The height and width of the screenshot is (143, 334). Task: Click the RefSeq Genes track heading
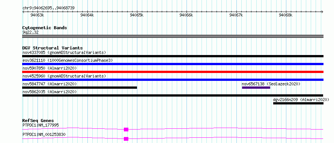(38, 121)
